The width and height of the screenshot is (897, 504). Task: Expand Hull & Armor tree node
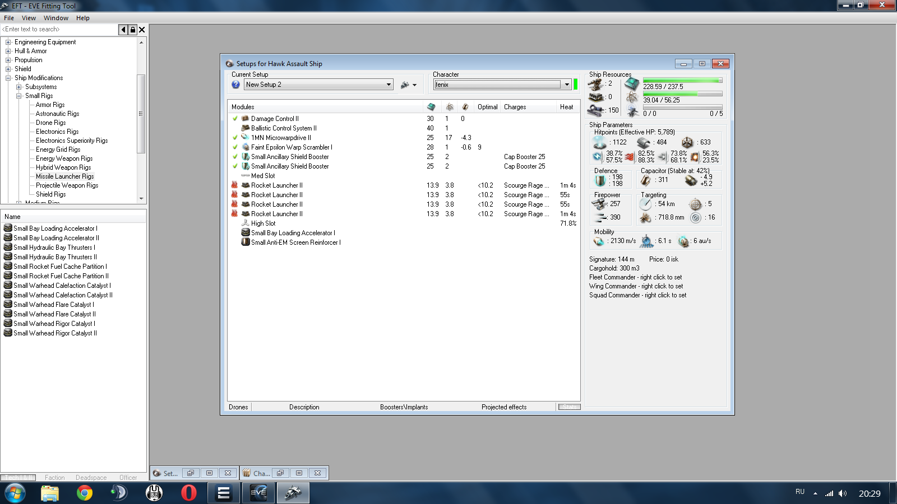(8, 51)
